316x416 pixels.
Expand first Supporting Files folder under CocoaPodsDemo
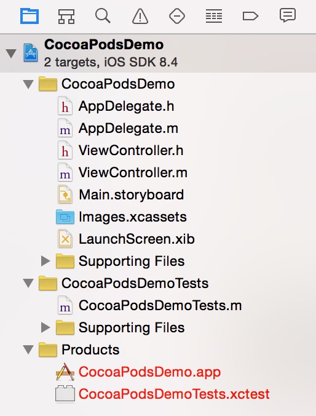click(x=45, y=261)
